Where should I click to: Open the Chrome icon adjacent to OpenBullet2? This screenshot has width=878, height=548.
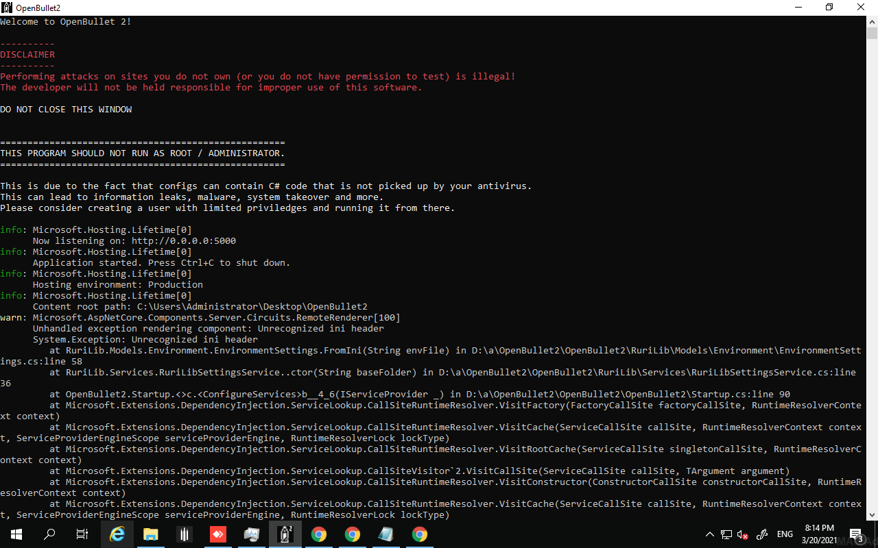point(319,534)
